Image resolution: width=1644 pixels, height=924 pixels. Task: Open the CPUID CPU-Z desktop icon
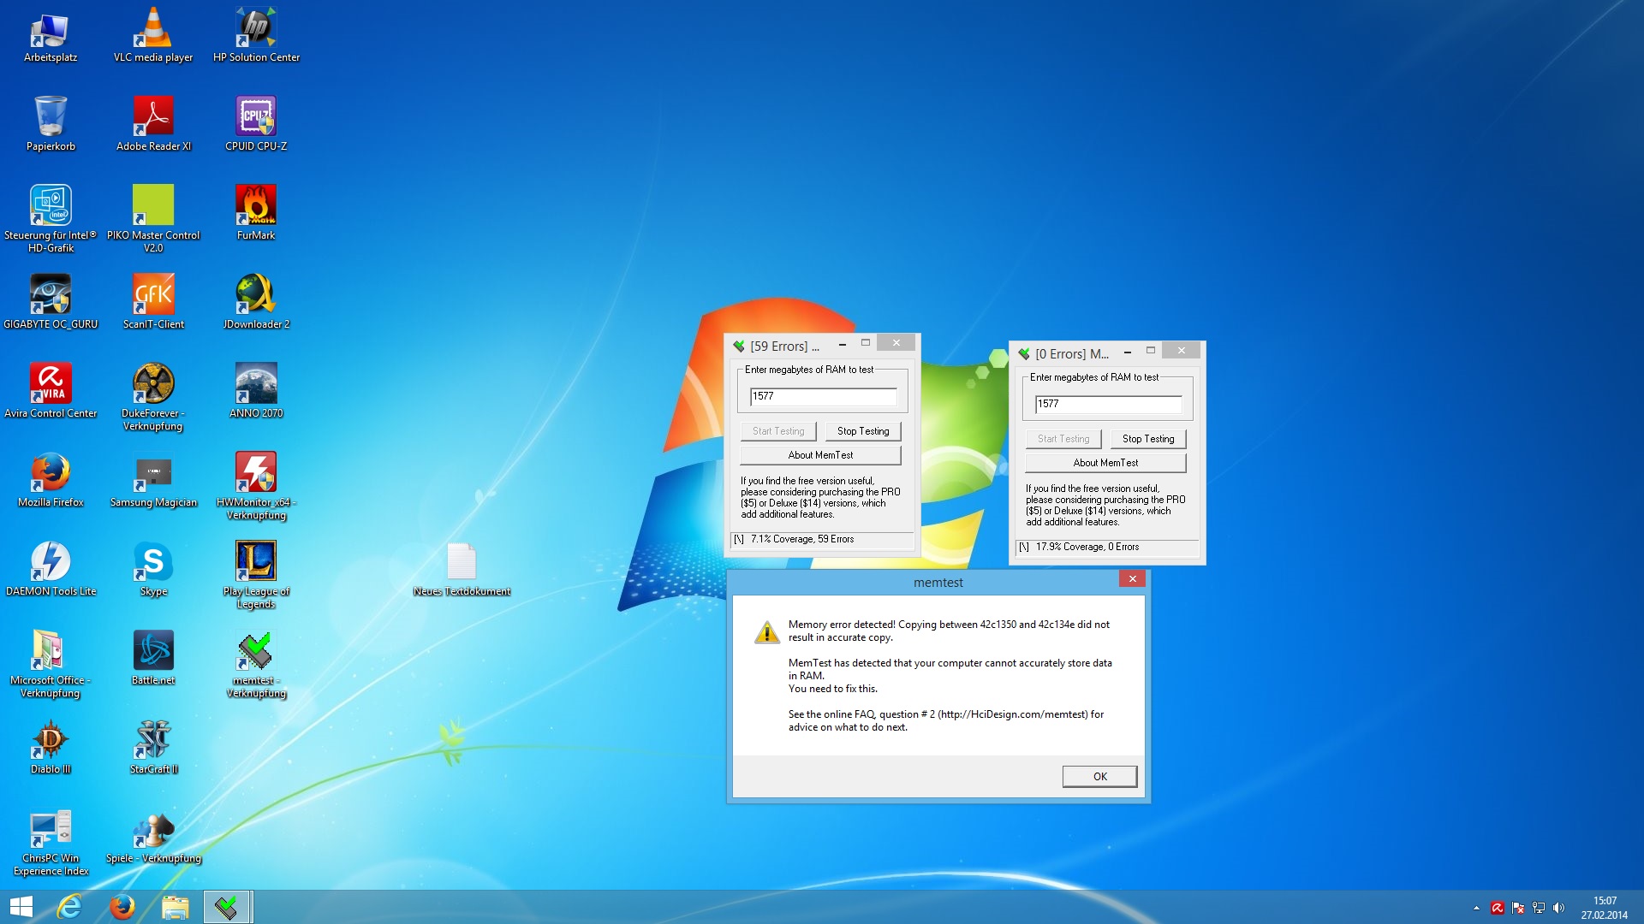click(x=255, y=116)
